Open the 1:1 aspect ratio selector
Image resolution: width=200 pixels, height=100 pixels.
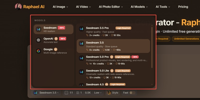pos(69,93)
